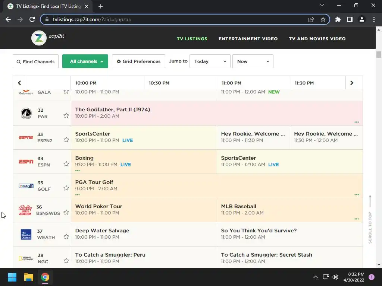Open a new browser tab with the plus

pyautogui.click(x=101, y=6)
